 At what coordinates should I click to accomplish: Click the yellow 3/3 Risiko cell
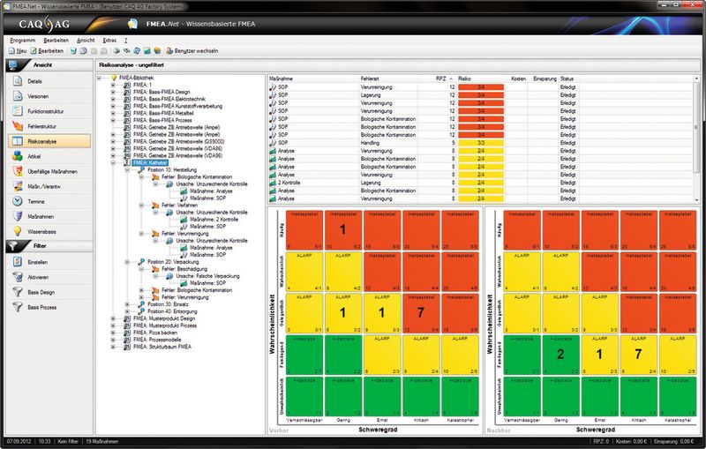click(x=481, y=143)
